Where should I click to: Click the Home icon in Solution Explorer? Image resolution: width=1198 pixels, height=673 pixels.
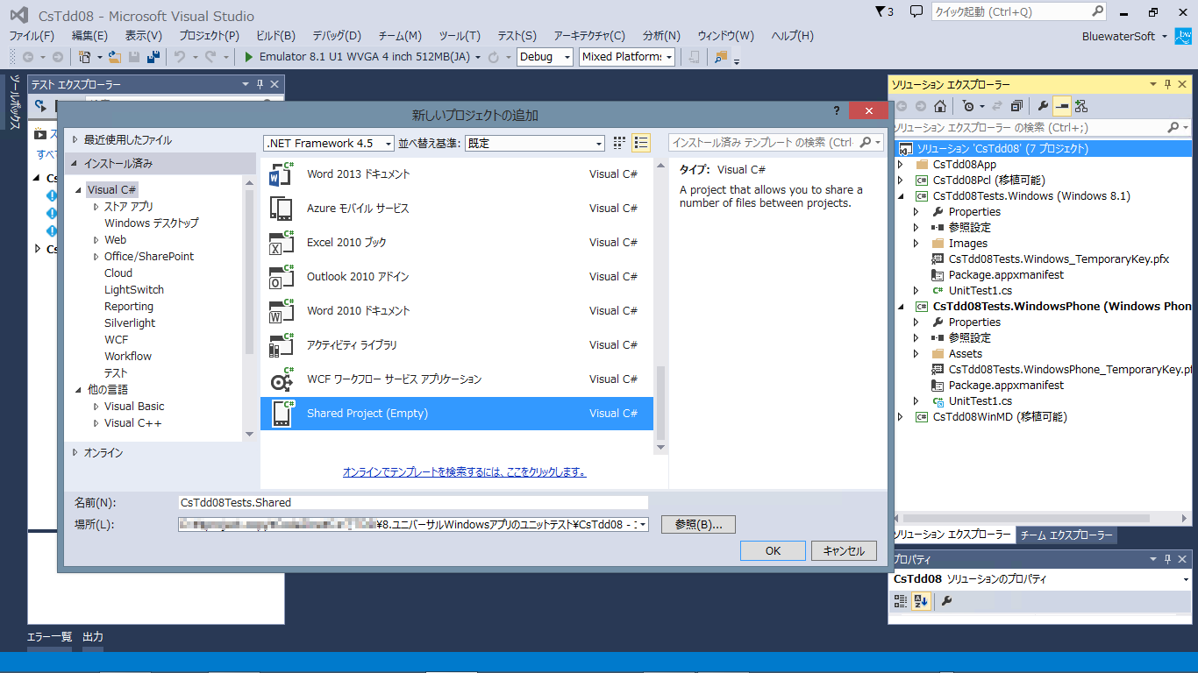pyautogui.click(x=940, y=106)
